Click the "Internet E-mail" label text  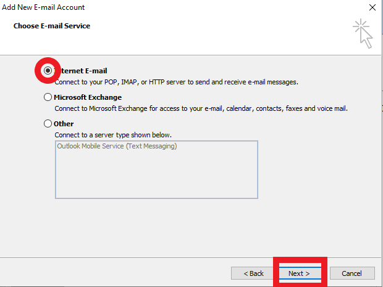pos(83,71)
